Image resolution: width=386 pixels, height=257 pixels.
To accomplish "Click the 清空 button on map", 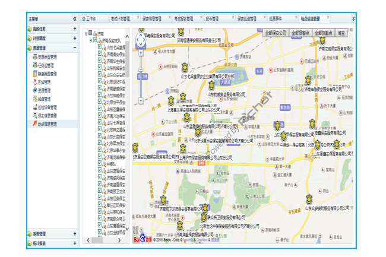I will pyautogui.click(x=342, y=33).
